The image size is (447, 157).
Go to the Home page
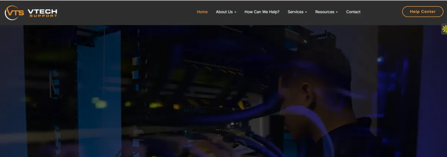coord(202,12)
